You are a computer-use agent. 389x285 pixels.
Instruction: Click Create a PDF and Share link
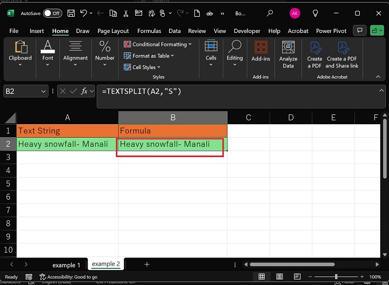tap(341, 55)
